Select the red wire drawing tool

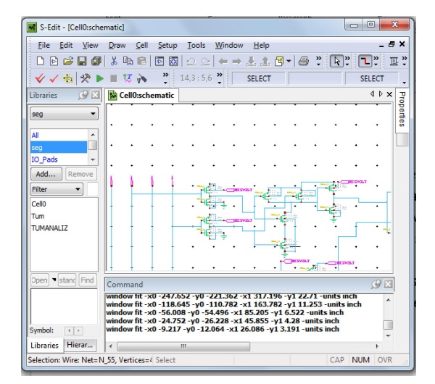(x=365, y=62)
